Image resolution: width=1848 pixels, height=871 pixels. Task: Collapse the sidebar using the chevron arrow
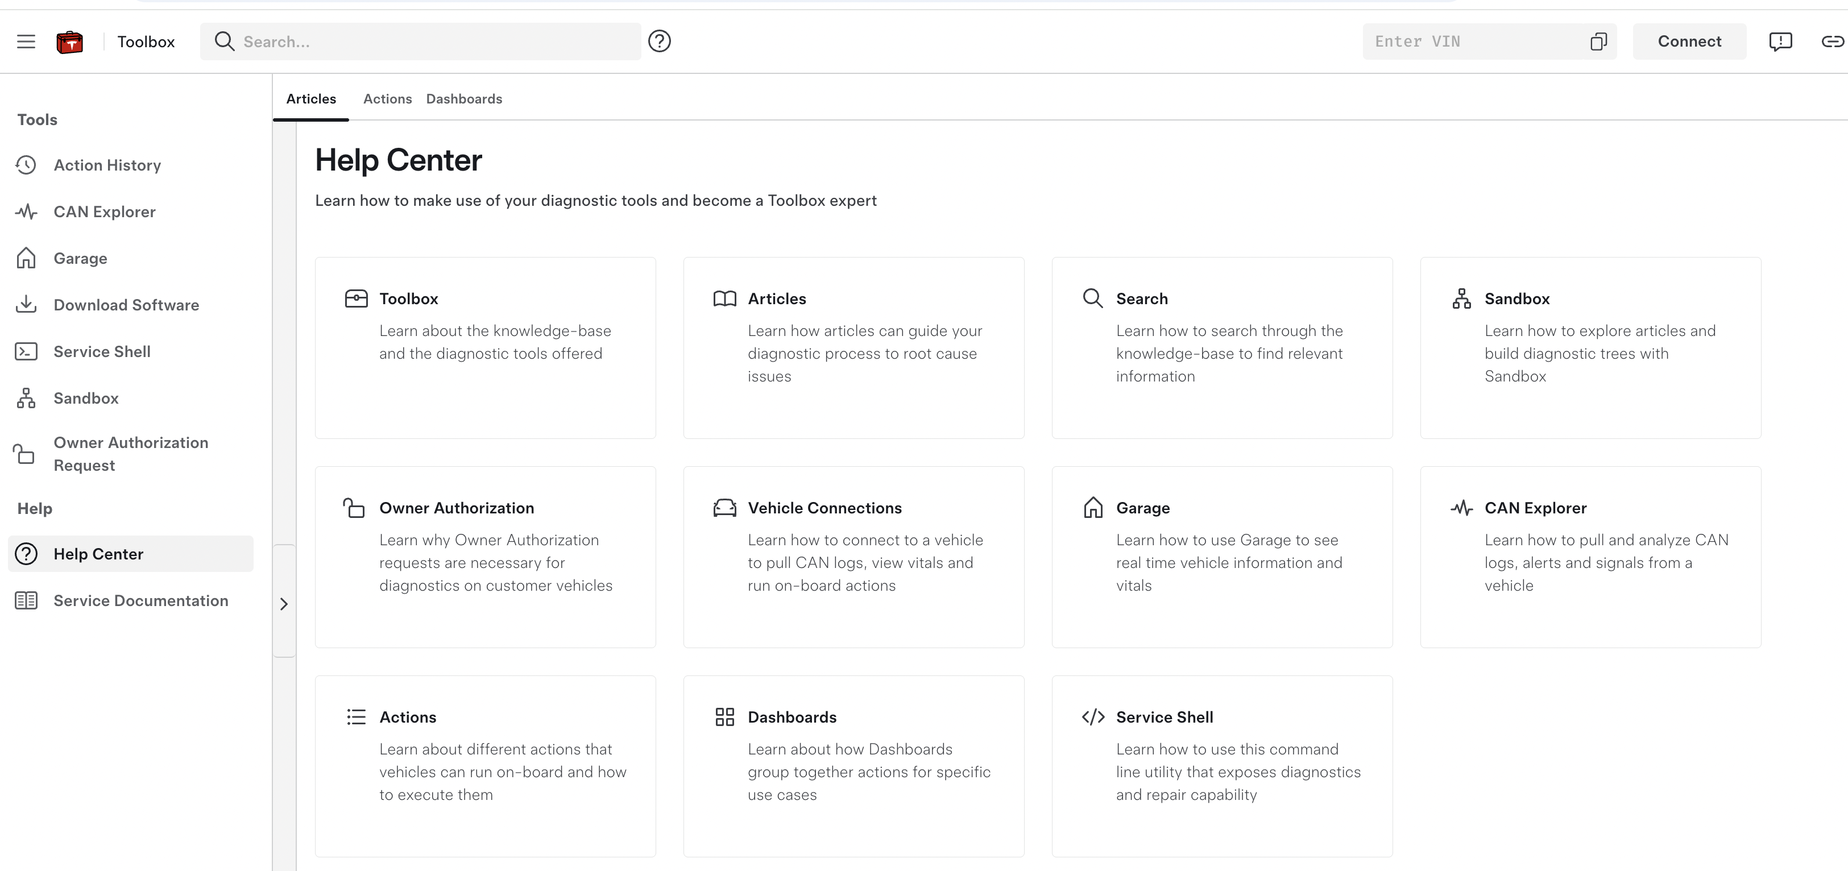[x=284, y=603]
